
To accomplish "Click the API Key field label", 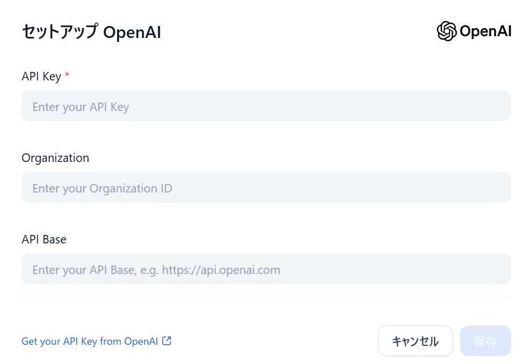I will tap(41, 76).
